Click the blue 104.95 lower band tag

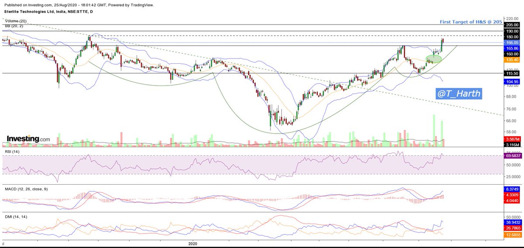512,82
